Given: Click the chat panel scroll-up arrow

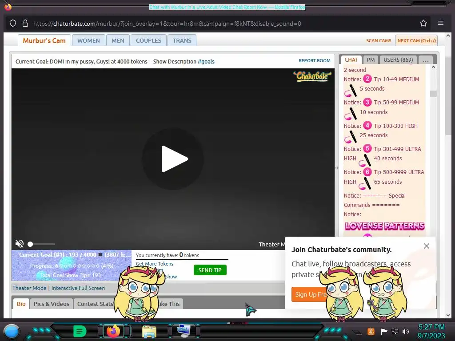Looking at the screenshot, I should tap(433, 67).
